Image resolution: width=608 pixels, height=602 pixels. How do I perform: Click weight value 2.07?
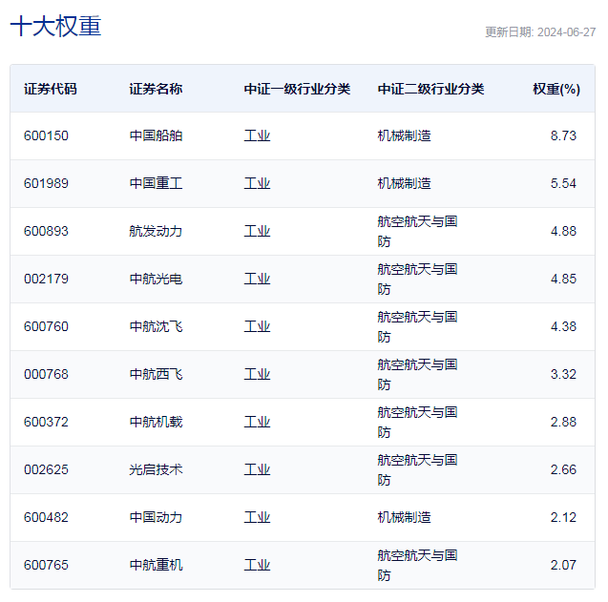pyautogui.click(x=563, y=565)
